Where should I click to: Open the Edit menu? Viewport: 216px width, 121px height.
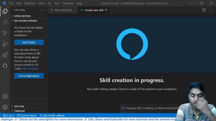point(19,3)
